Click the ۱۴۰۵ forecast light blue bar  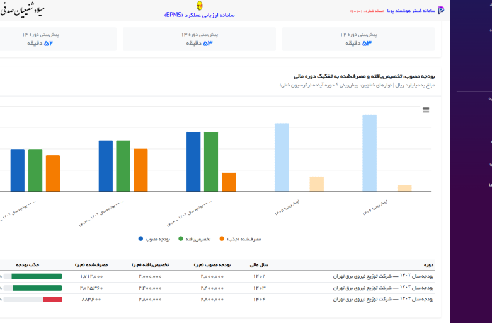pos(282,158)
